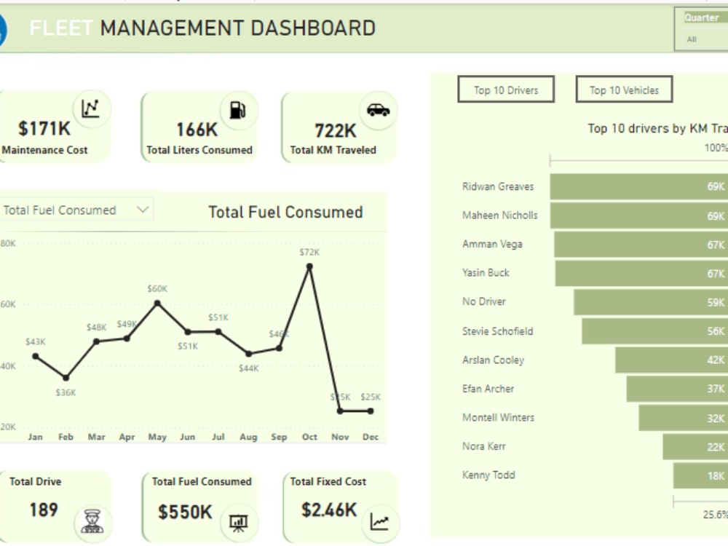Switch to the Top 10 Vehicles view
Viewport: 728px width, 546px height.
pyautogui.click(x=623, y=90)
